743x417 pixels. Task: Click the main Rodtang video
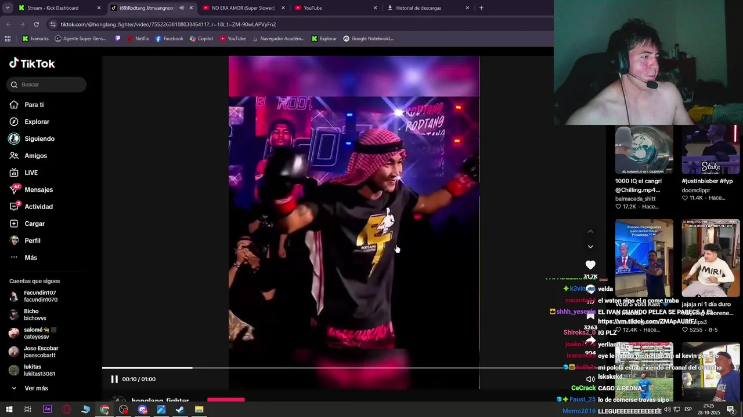[354, 222]
